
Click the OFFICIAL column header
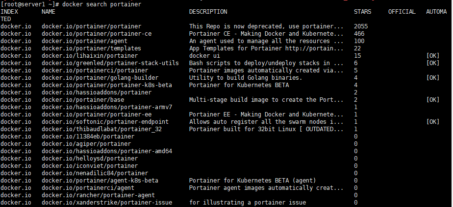point(402,12)
